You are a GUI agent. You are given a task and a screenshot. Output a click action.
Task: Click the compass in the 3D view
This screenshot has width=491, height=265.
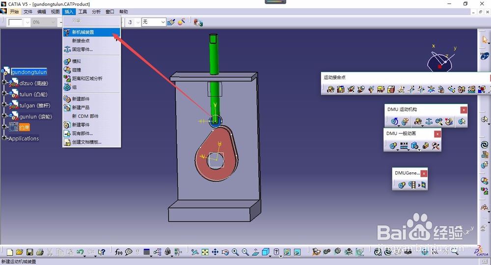point(440,62)
